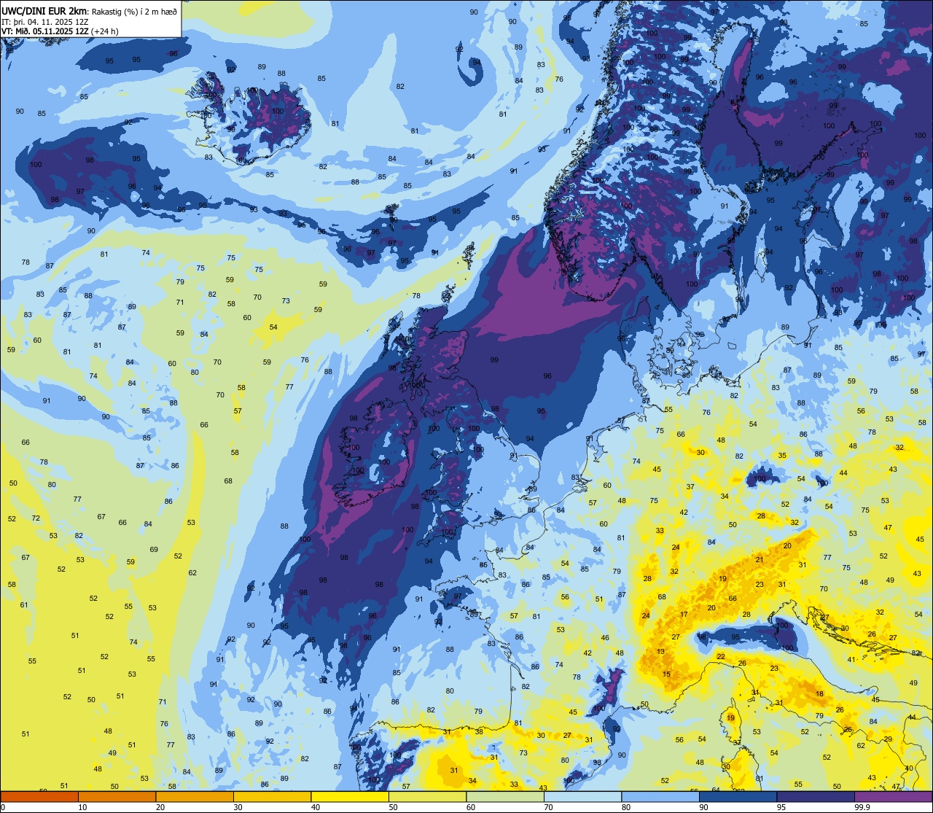
Task: Pick the 95–99.9 dark navy legend swatch
Action: click(816, 797)
